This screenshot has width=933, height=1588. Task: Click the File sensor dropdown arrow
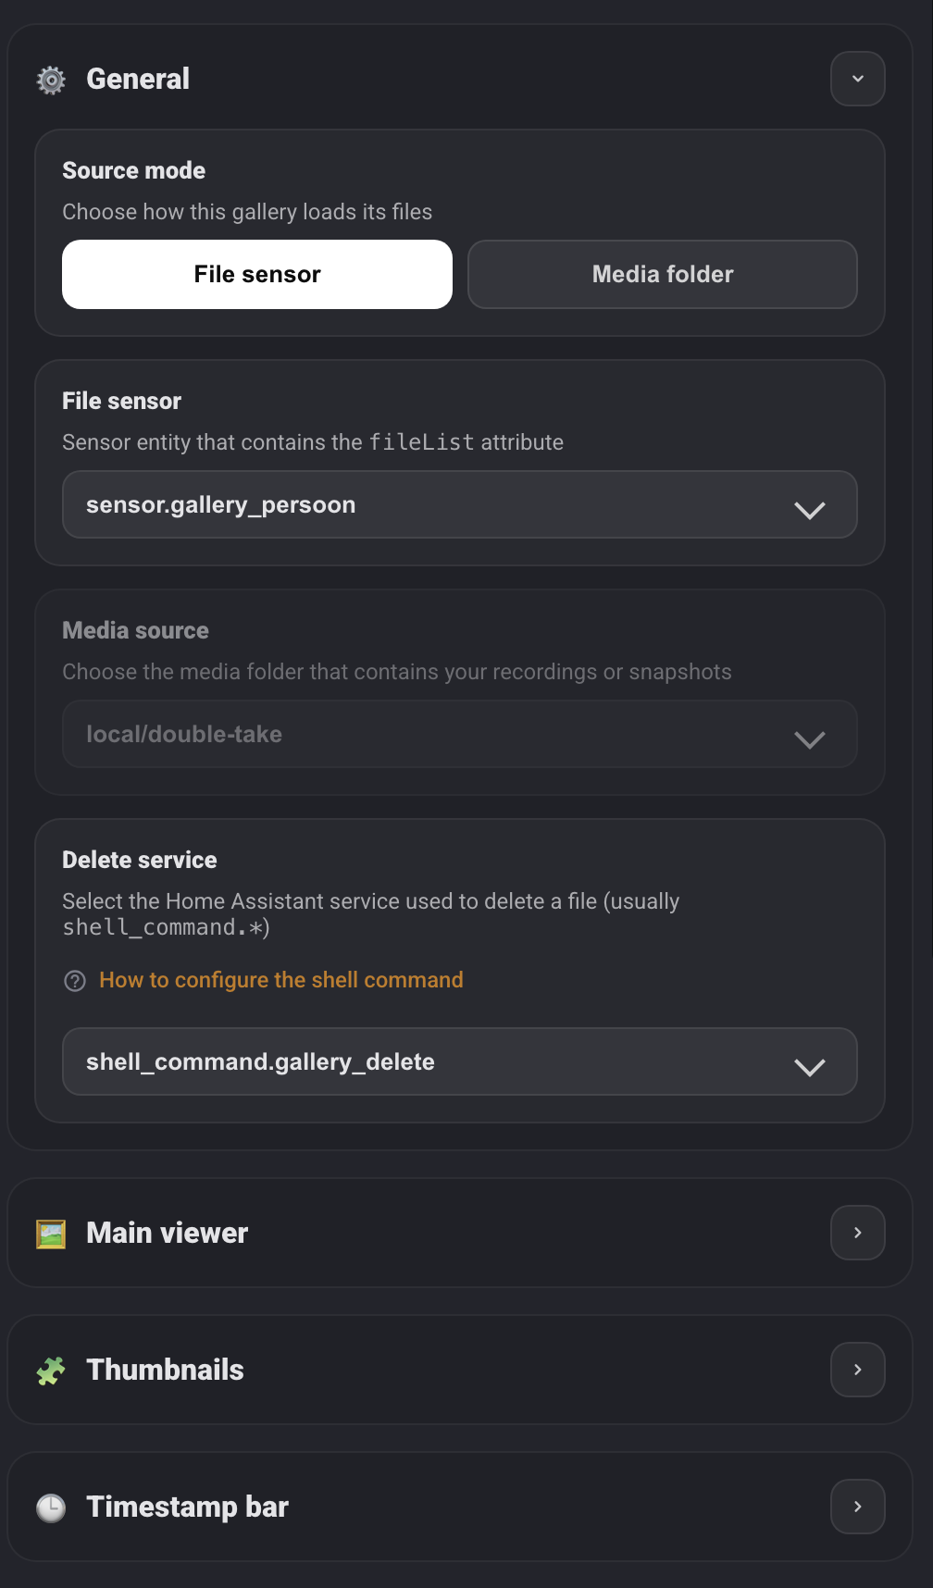pyautogui.click(x=809, y=510)
